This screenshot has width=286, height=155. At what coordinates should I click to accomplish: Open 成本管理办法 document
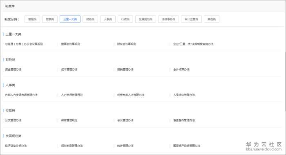pos(69,70)
